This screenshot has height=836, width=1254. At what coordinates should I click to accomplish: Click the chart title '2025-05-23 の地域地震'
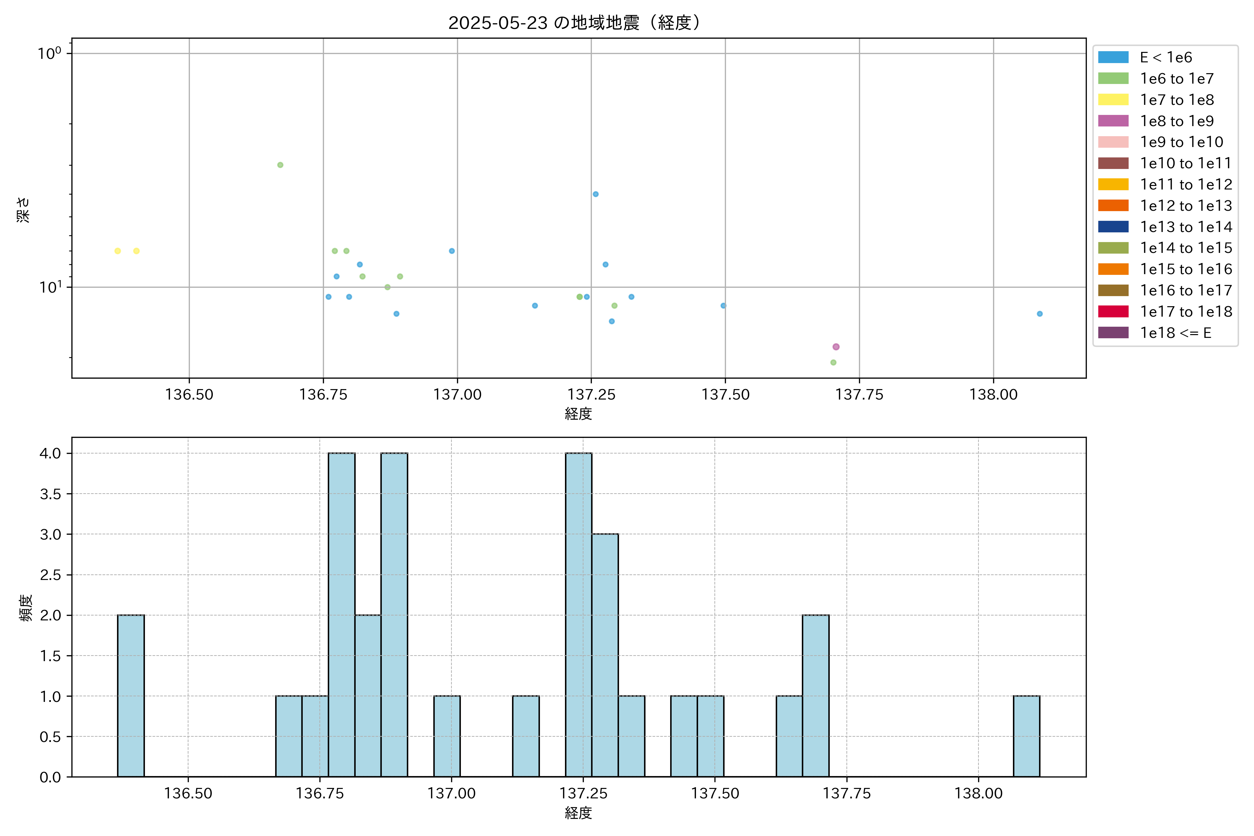[575, 23]
